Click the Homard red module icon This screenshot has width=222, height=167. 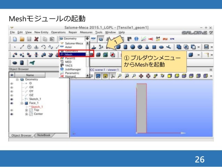(151, 39)
